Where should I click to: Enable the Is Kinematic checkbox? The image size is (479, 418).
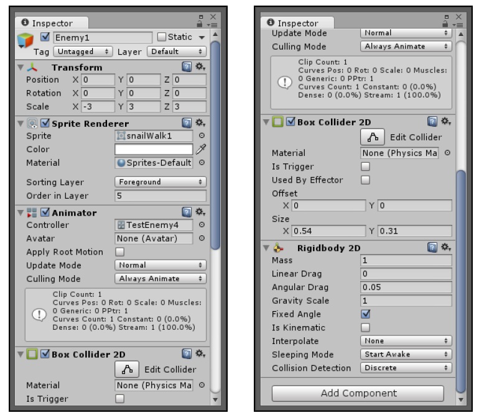click(365, 327)
